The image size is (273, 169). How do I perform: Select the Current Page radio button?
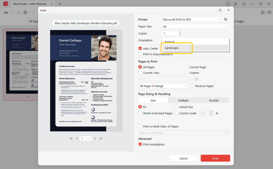[x=186, y=67]
